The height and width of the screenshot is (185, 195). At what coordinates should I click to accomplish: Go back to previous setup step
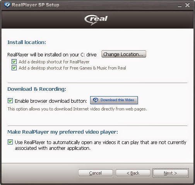coord(133,173)
